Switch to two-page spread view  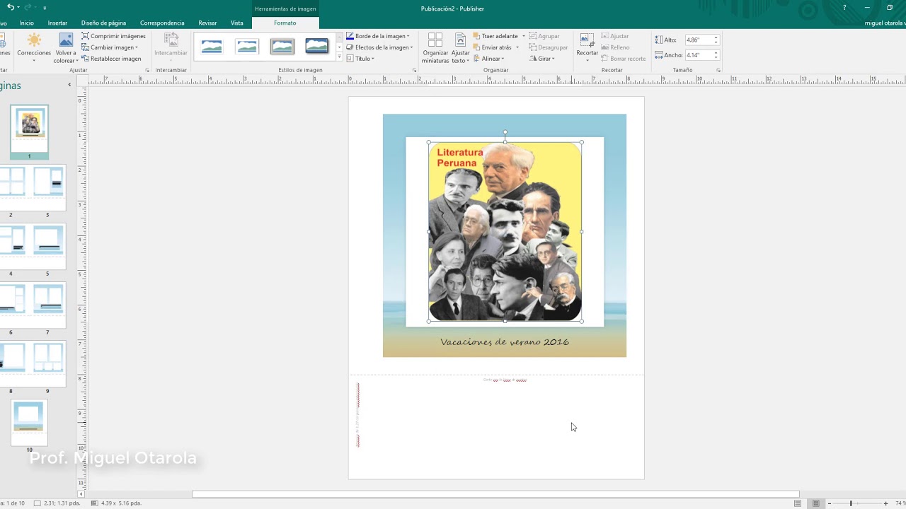[816, 503]
